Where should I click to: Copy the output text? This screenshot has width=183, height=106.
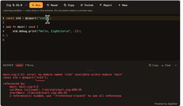[x=154, y=65]
